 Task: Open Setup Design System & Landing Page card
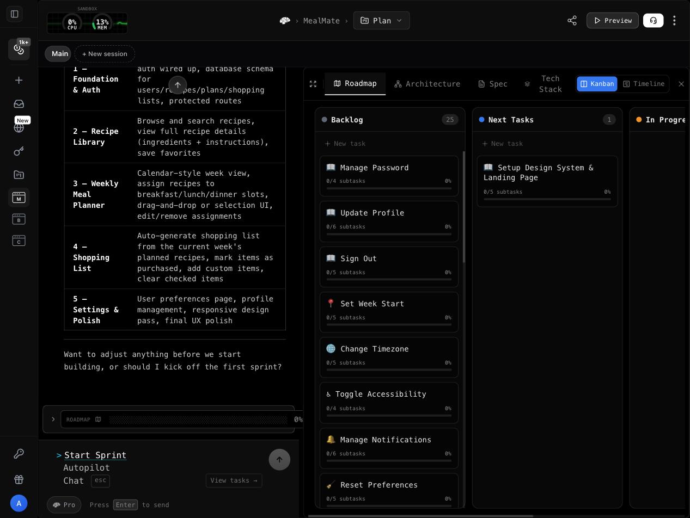[547, 181]
